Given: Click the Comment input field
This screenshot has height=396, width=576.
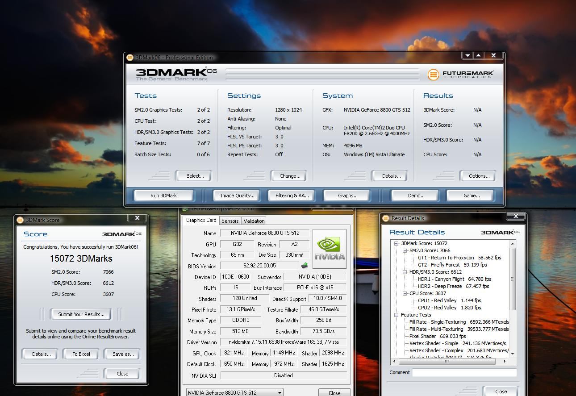Looking at the screenshot, I should point(464,372).
